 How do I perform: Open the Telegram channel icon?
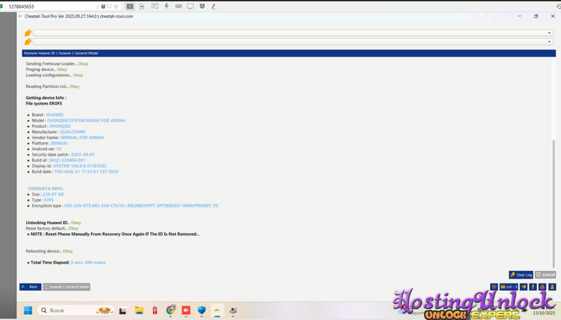coord(523,287)
